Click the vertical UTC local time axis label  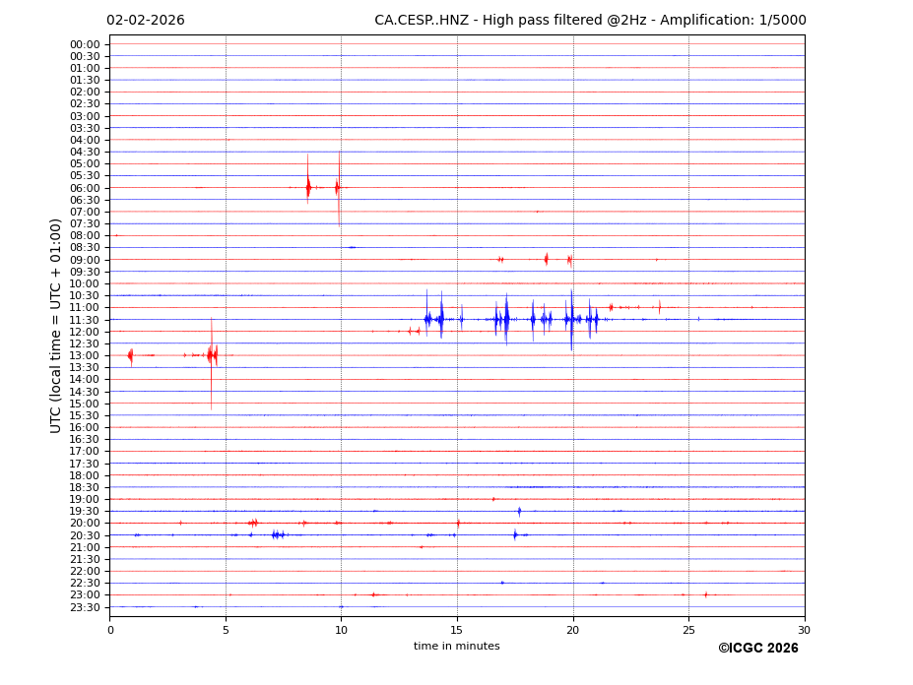56,326
